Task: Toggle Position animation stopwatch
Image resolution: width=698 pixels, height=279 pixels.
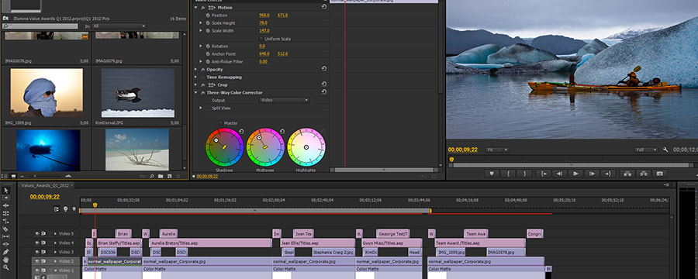Action: [207, 15]
